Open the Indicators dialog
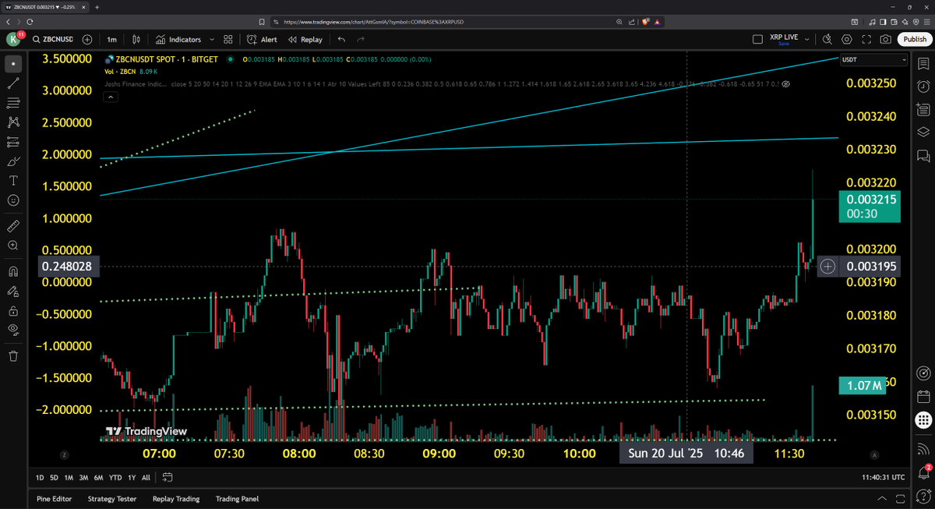Viewport: 935px width, 509px height. click(x=178, y=39)
